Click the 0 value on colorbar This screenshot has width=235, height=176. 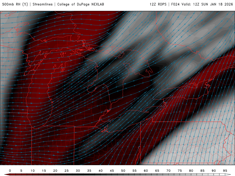tap(10, 171)
